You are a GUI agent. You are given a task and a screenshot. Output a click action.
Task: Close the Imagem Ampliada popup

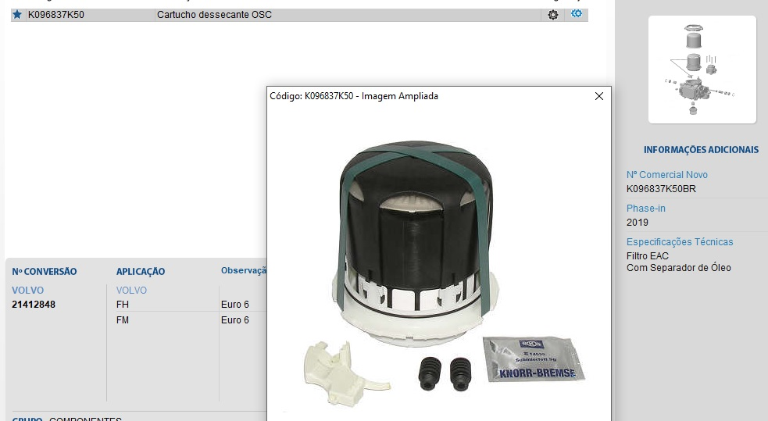click(599, 96)
